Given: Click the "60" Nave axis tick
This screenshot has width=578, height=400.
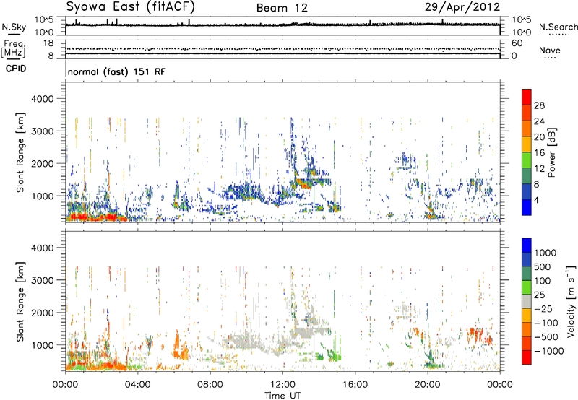Looking at the screenshot, I should click(517, 43).
